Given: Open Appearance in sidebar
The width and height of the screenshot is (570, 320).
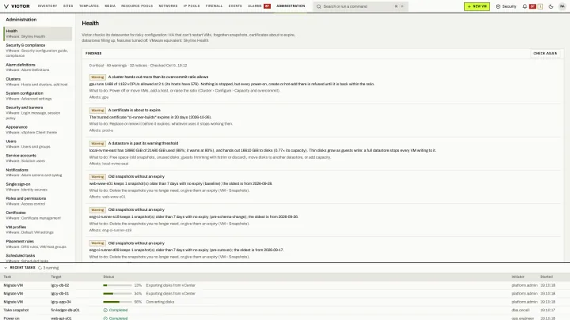Looking at the screenshot, I should (x=38, y=130).
